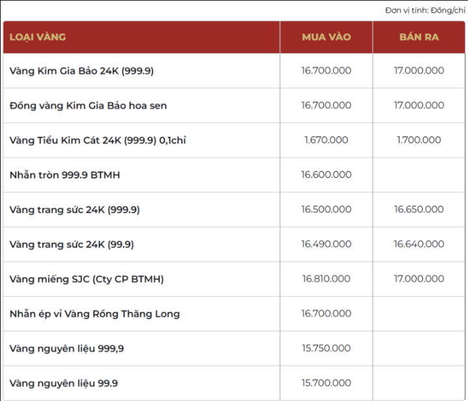Click 'Đơn vị tính: Đồng/chỉ' note
This screenshot has height=401, width=468.
[425, 10]
